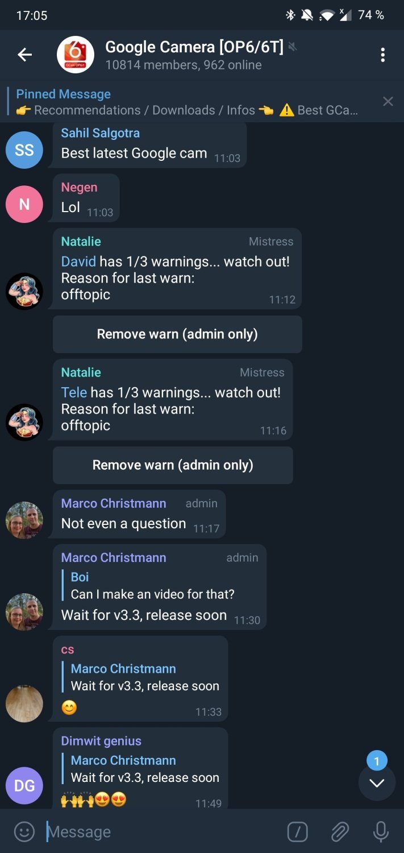The height and width of the screenshot is (853, 404).
Task: Open the mentioned user David link
Action: [x=78, y=262]
